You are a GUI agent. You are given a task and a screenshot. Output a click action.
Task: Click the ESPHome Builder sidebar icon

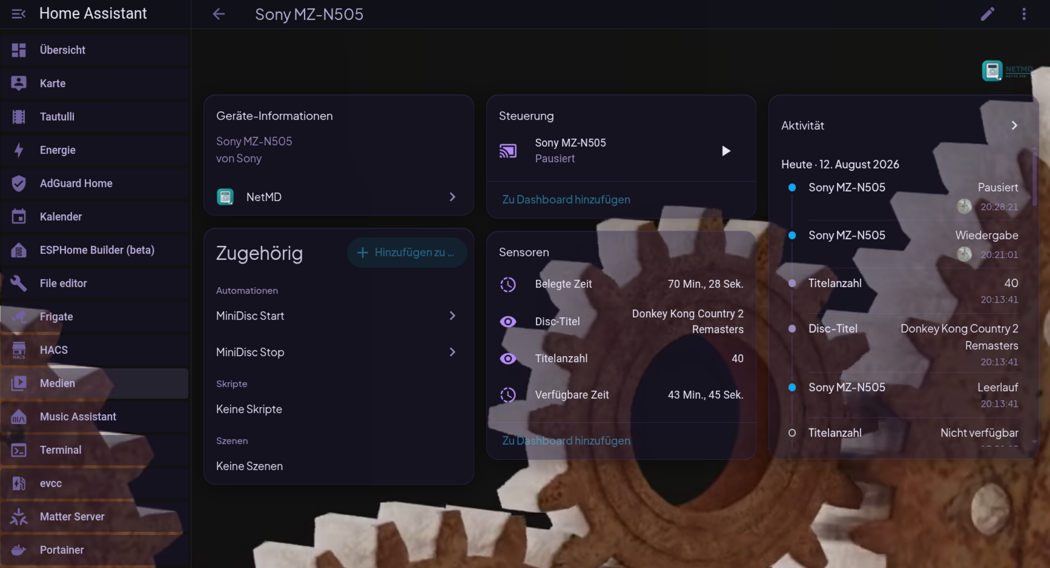pyautogui.click(x=19, y=250)
